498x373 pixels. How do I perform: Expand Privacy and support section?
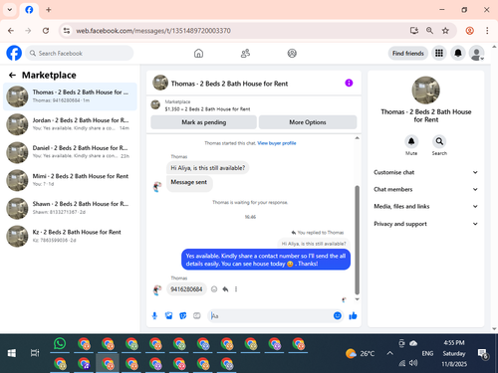[x=425, y=224]
